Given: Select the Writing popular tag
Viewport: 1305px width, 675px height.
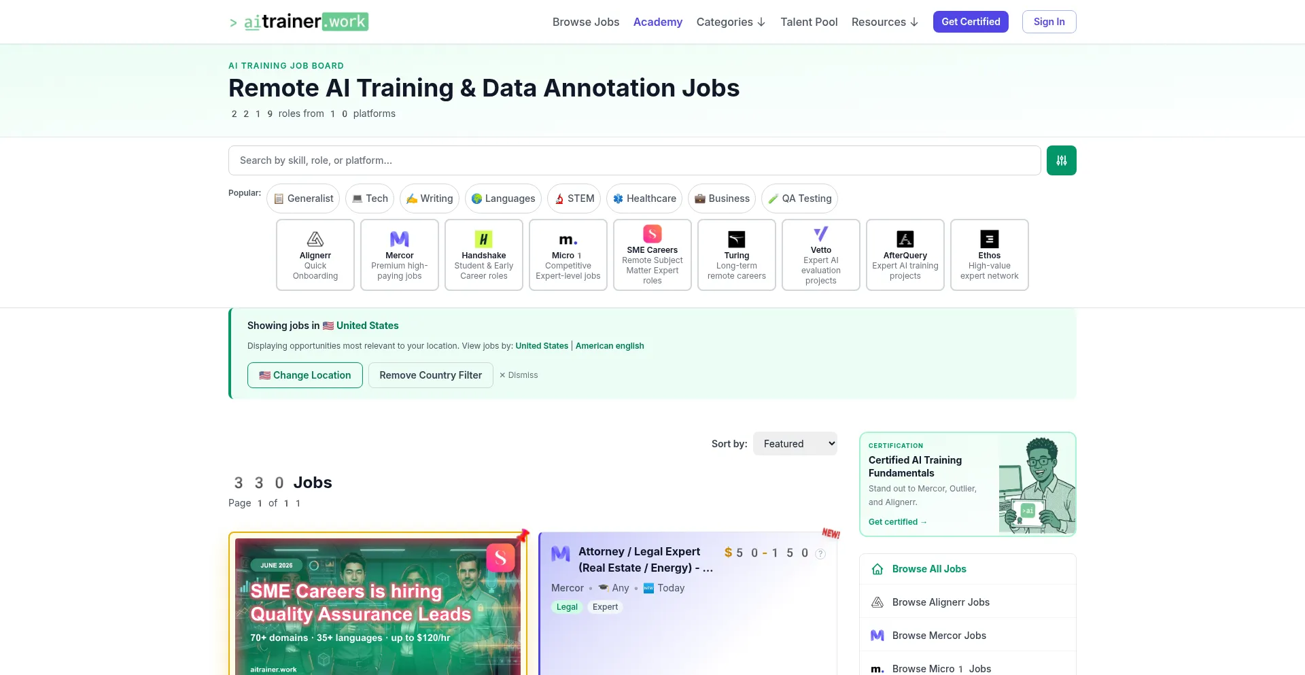Looking at the screenshot, I should 430,198.
